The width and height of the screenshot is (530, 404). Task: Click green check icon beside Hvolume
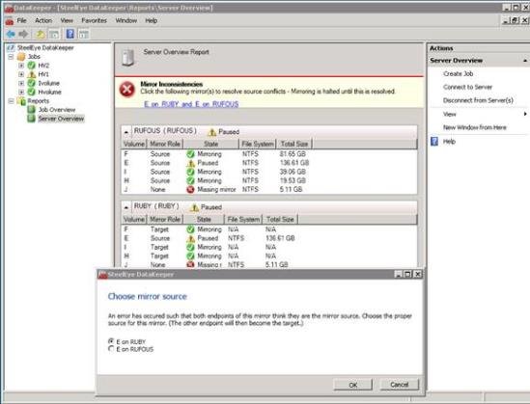pos(32,92)
